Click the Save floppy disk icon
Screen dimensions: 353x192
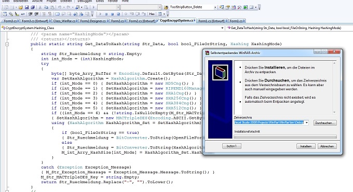(x=26, y=7)
